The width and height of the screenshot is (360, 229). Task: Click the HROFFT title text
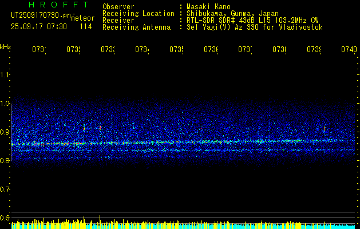58,5
